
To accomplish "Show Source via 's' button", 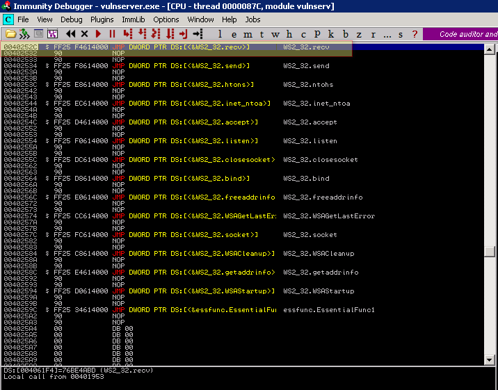I will coord(401,34).
